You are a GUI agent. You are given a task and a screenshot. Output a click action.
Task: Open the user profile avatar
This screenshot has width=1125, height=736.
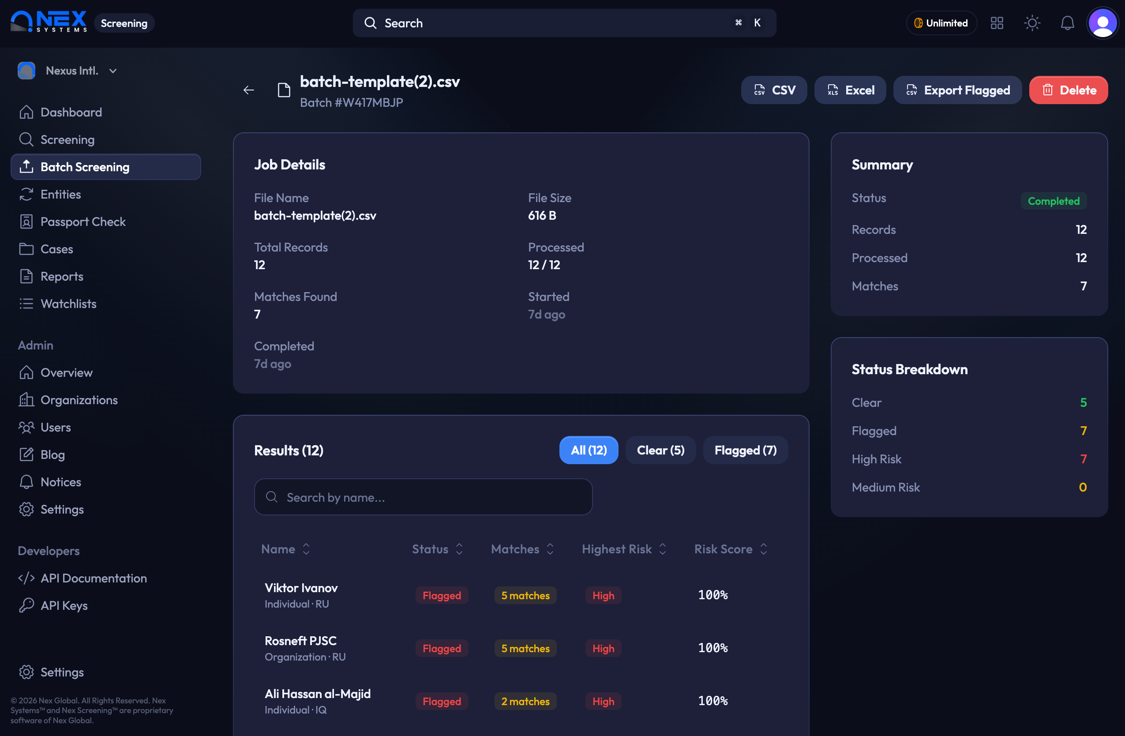tap(1102, 23)
